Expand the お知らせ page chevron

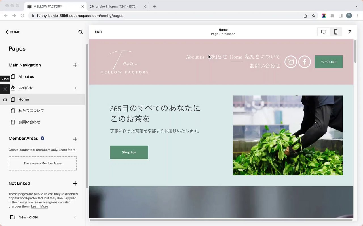click(75, 88)
